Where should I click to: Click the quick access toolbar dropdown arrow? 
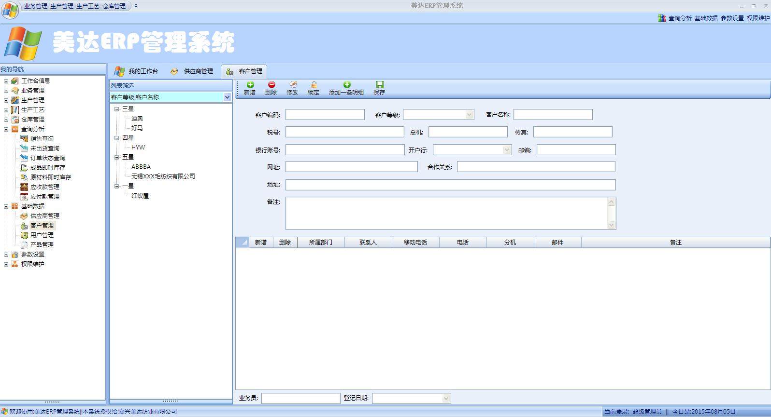coord(136,6)
